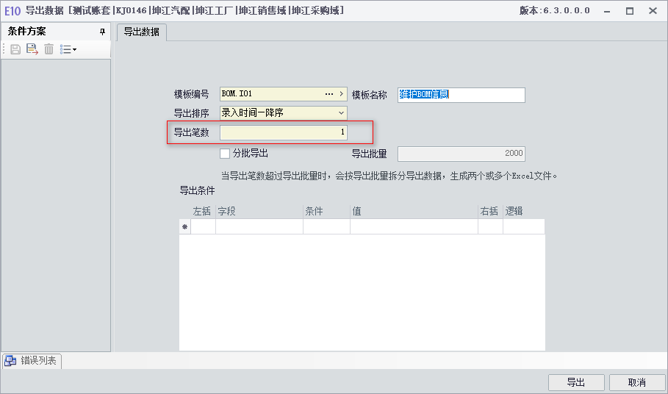Click the 取消 button
This screenshot has height=394, width=668.
pyautogui.click(x=637, y=382)
